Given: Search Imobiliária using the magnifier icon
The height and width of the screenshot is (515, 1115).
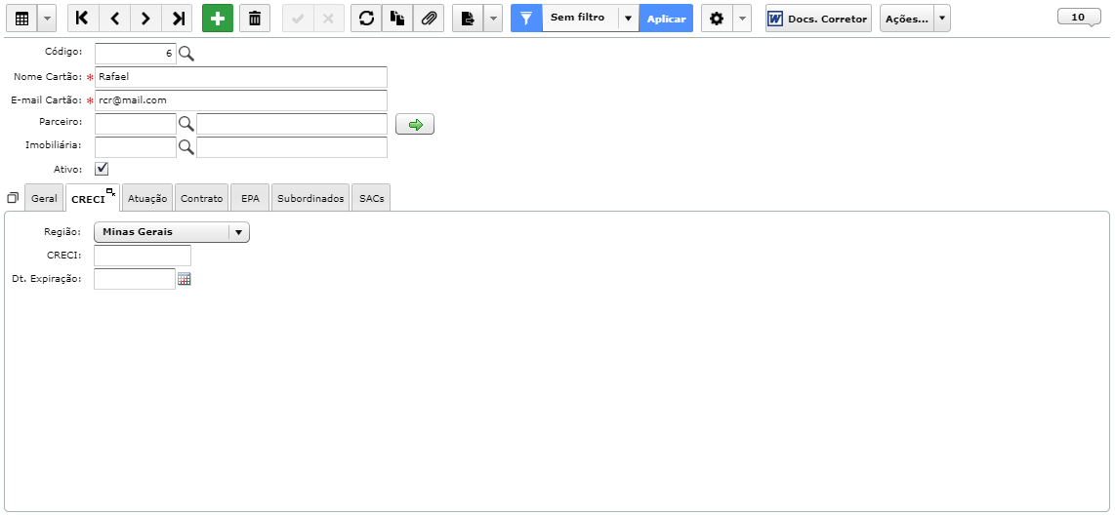Looking at the screenshot, I should pos(186,147).
